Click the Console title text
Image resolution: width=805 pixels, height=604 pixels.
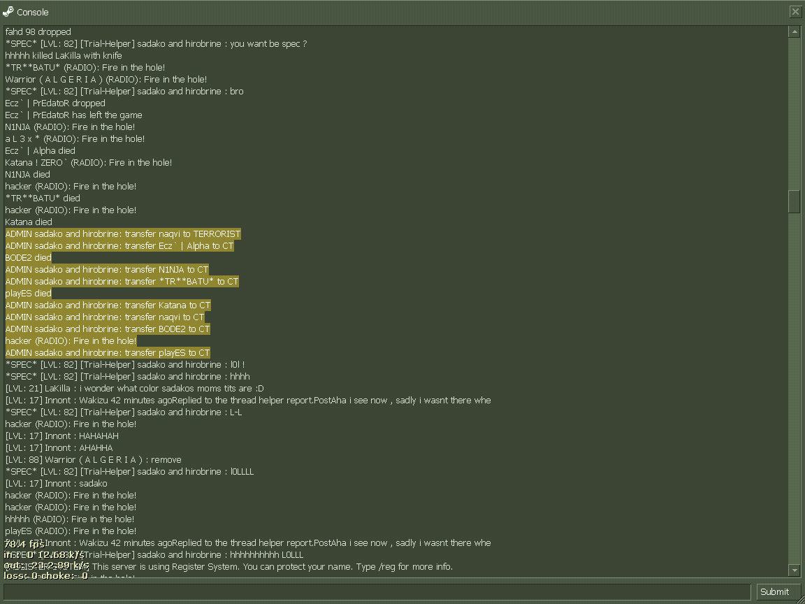click(33, 13)
